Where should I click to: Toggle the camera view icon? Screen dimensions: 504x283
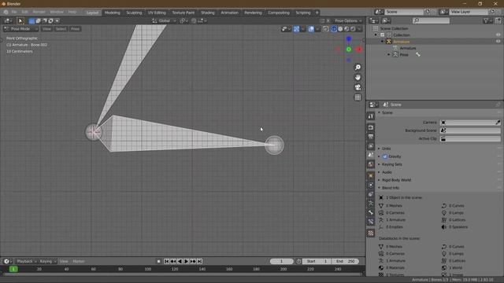(358, 87)
